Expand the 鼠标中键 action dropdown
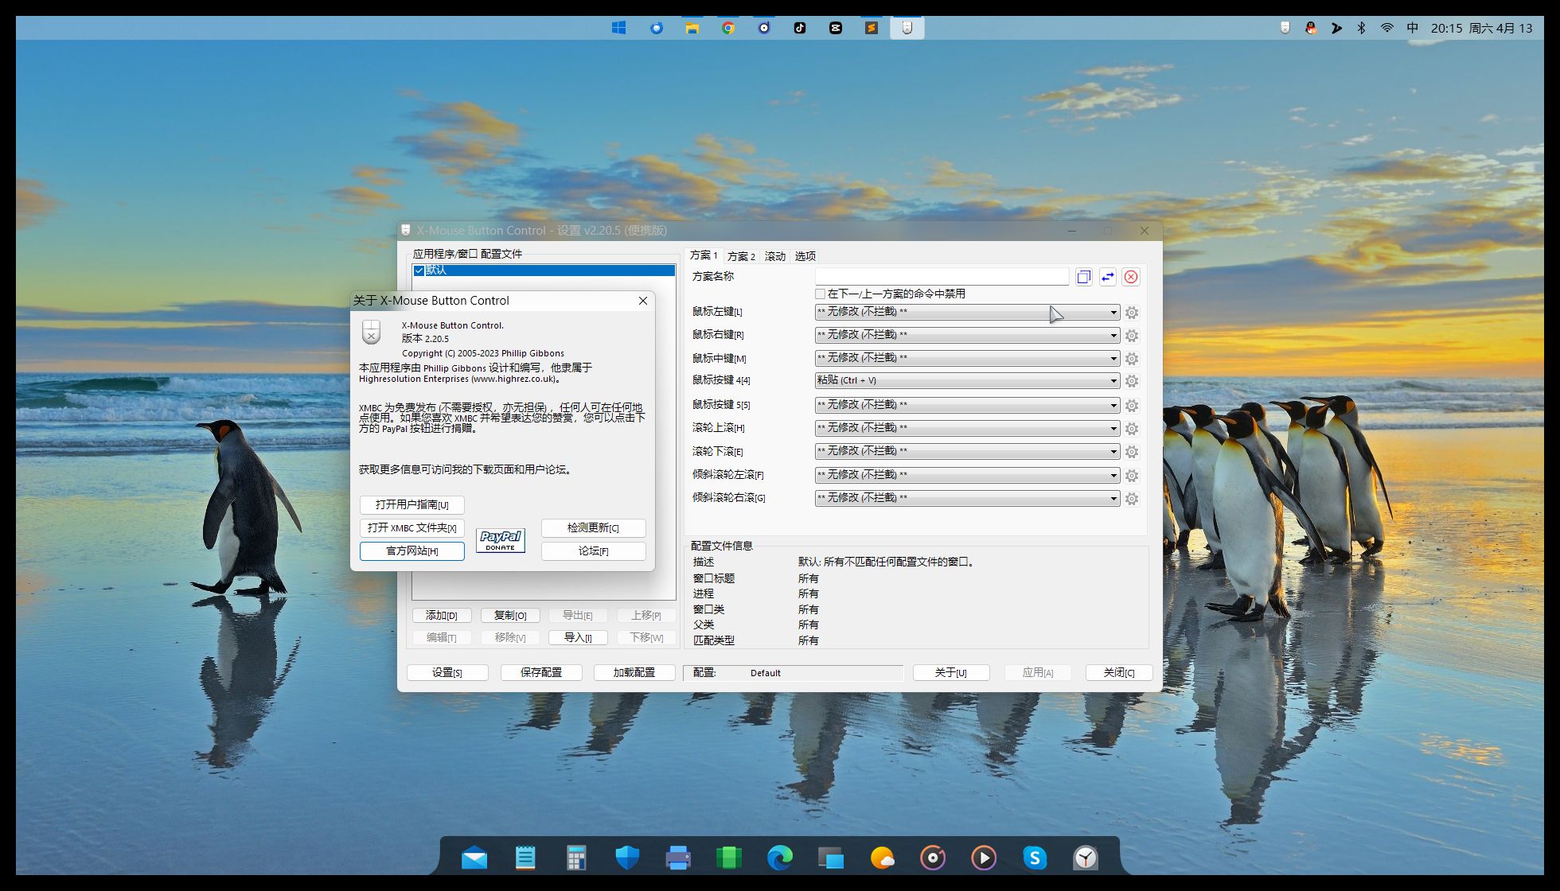 tap(967, 358)
